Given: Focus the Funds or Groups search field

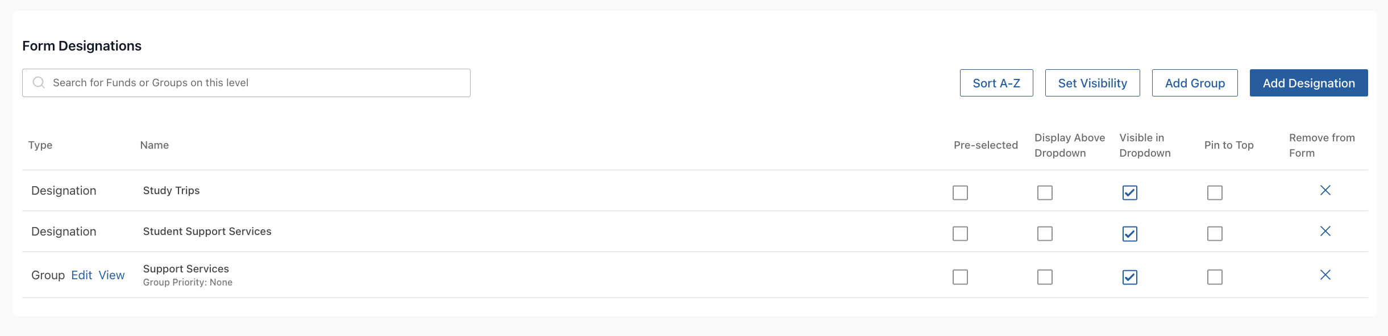Looking at the screenshot, I should click(246, 83).
